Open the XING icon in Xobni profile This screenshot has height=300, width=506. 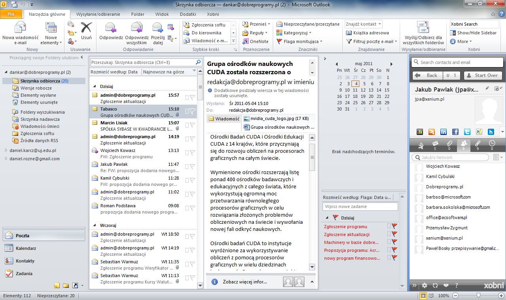tap(479, 132)
